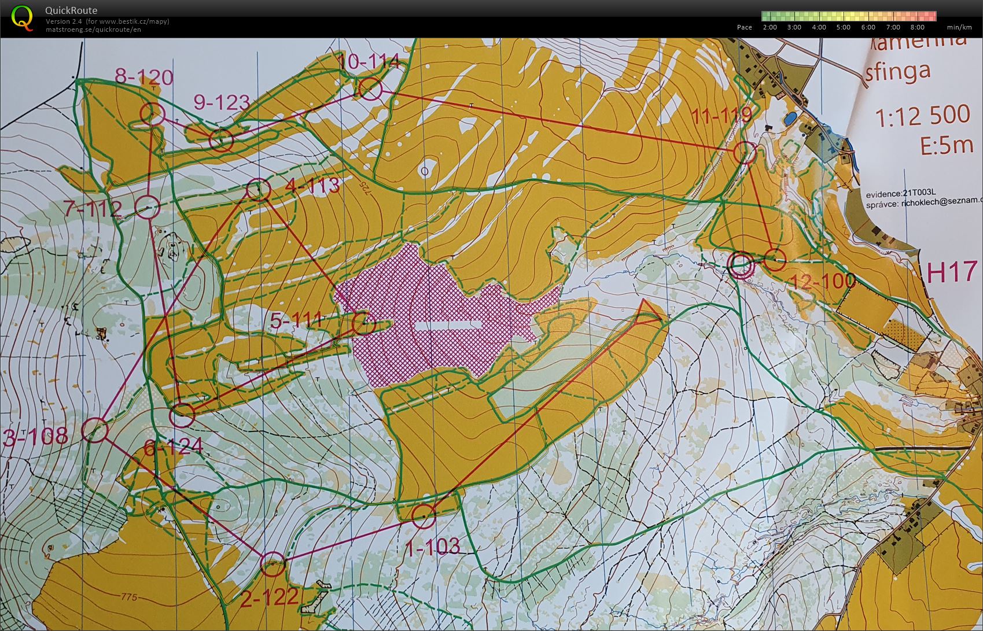Open the matstroeng.se/quickroute/en link
Screen dimensions: 983x631
click(x=93, y=29)
